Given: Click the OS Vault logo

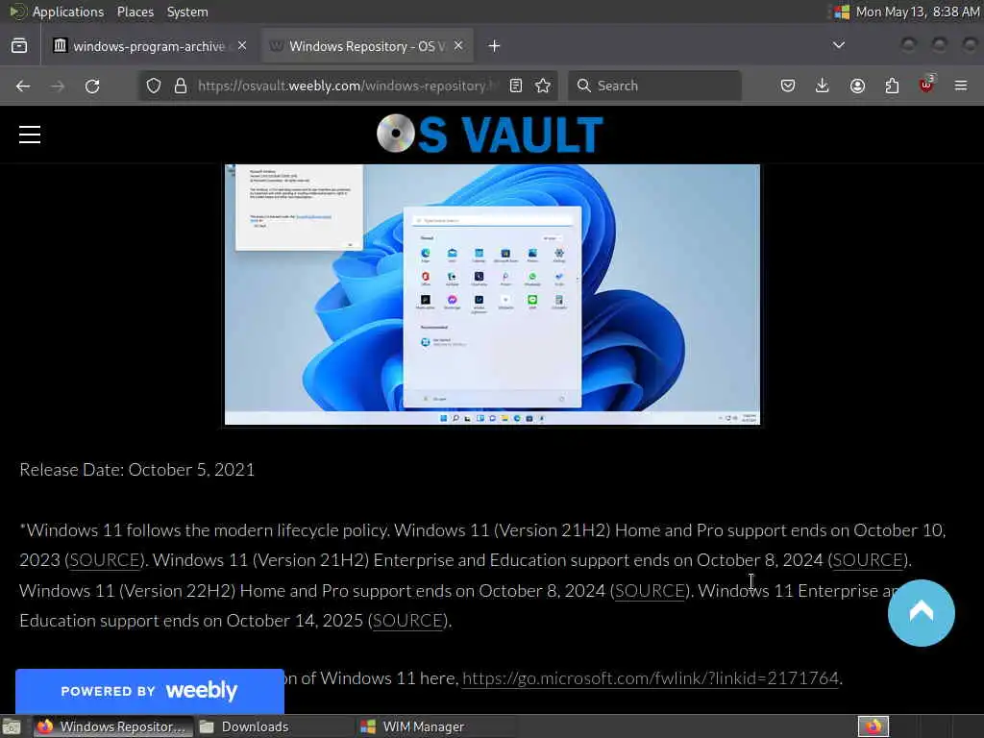Looking at the screenshot, I should pyautogui.click(x=490, y=134).
